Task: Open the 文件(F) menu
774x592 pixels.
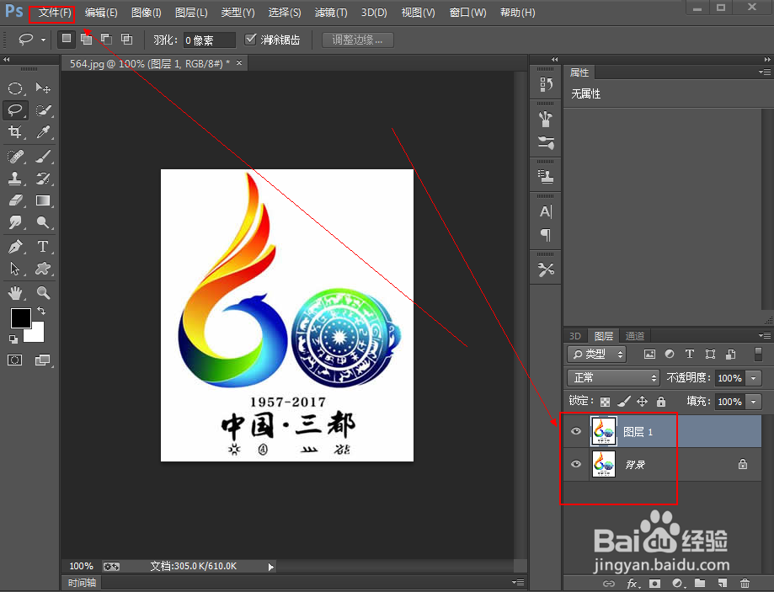Action: coord(55,13)
